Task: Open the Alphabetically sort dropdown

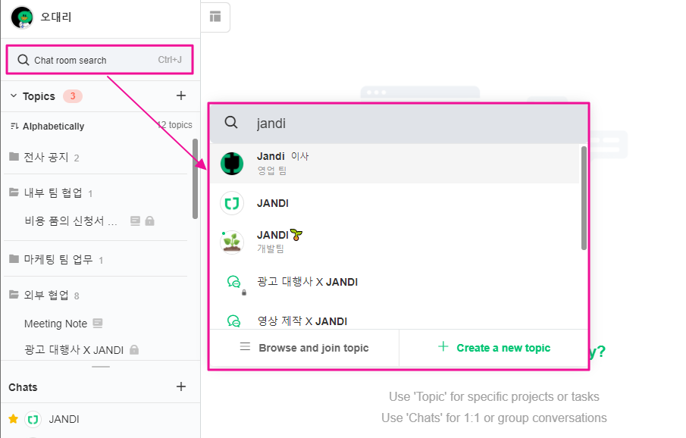Action: coord(47,126)
